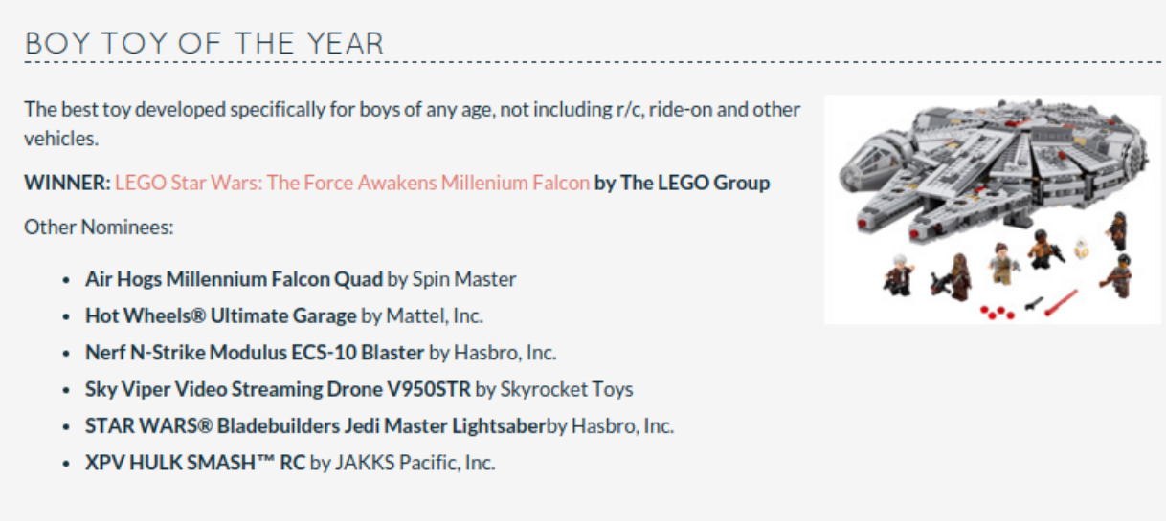Select the Hot Wheels Ultimate Garage nominee
The image size is (1166, 521).
point(220,315)
